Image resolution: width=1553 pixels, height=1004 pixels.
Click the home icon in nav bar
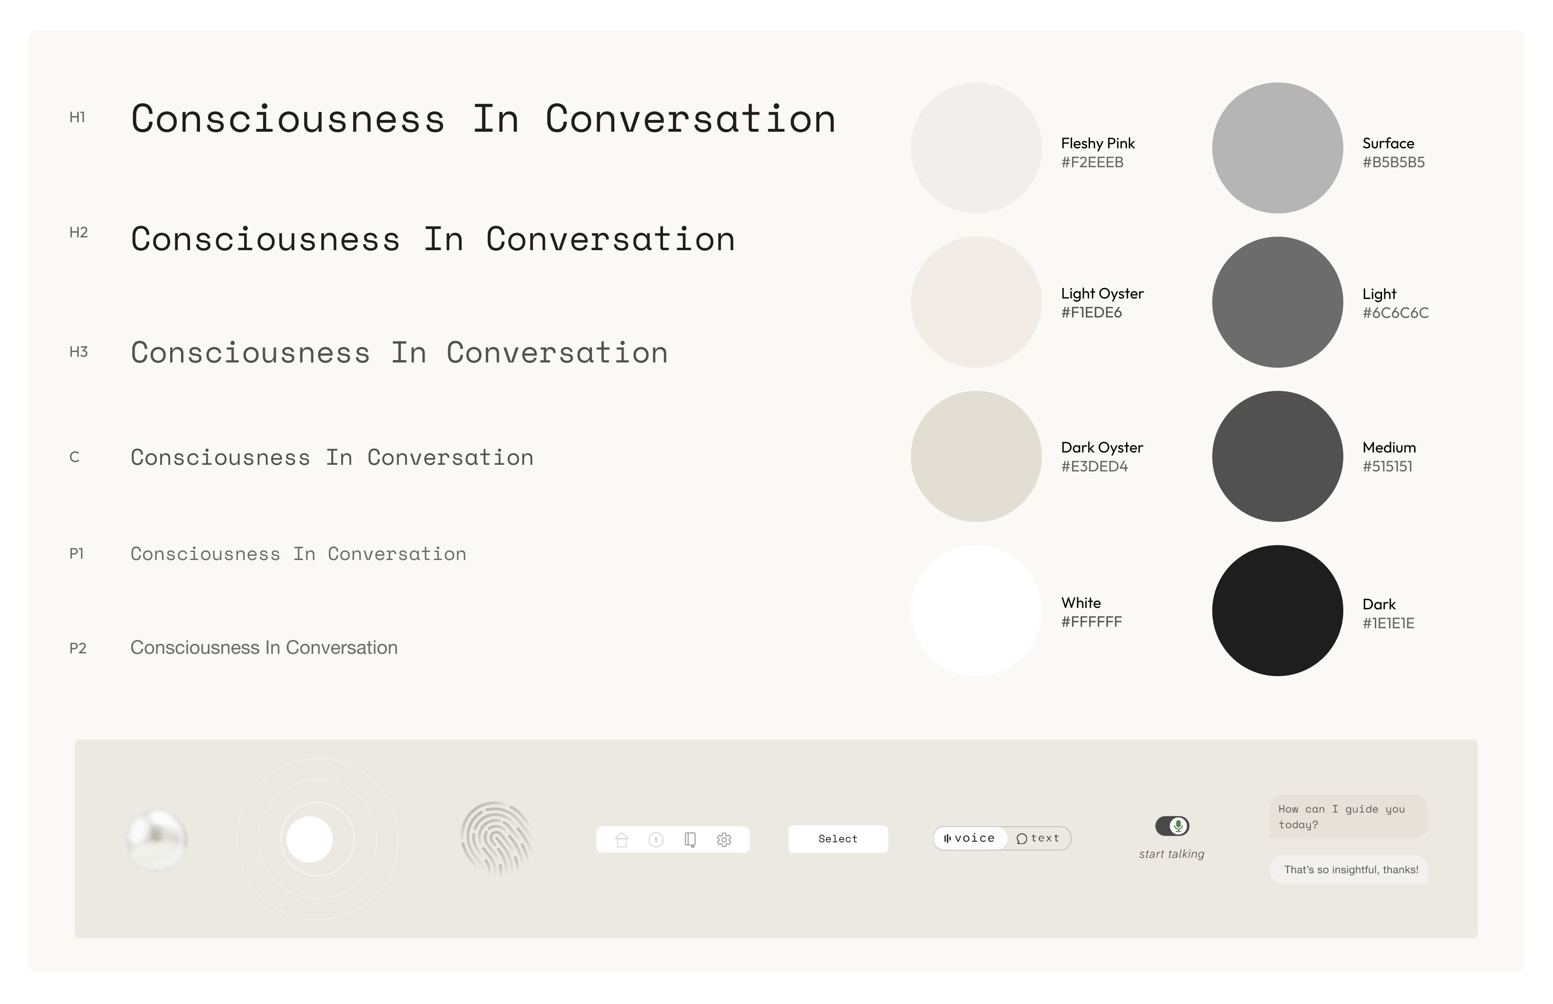click(x=621, y=839)
